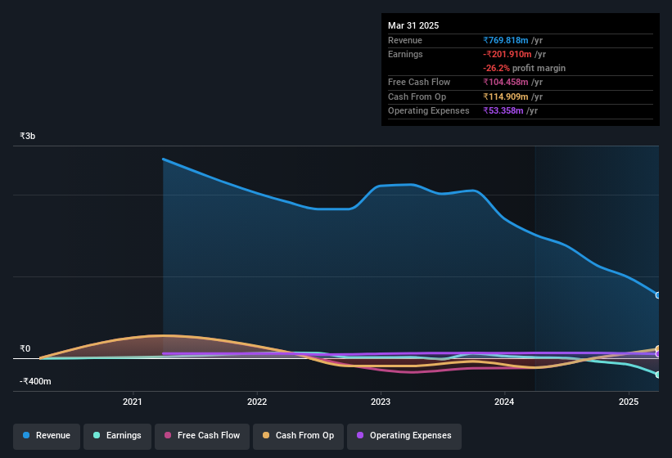Toggle the Free Cash Flow legend series

(x=202, y=436)
